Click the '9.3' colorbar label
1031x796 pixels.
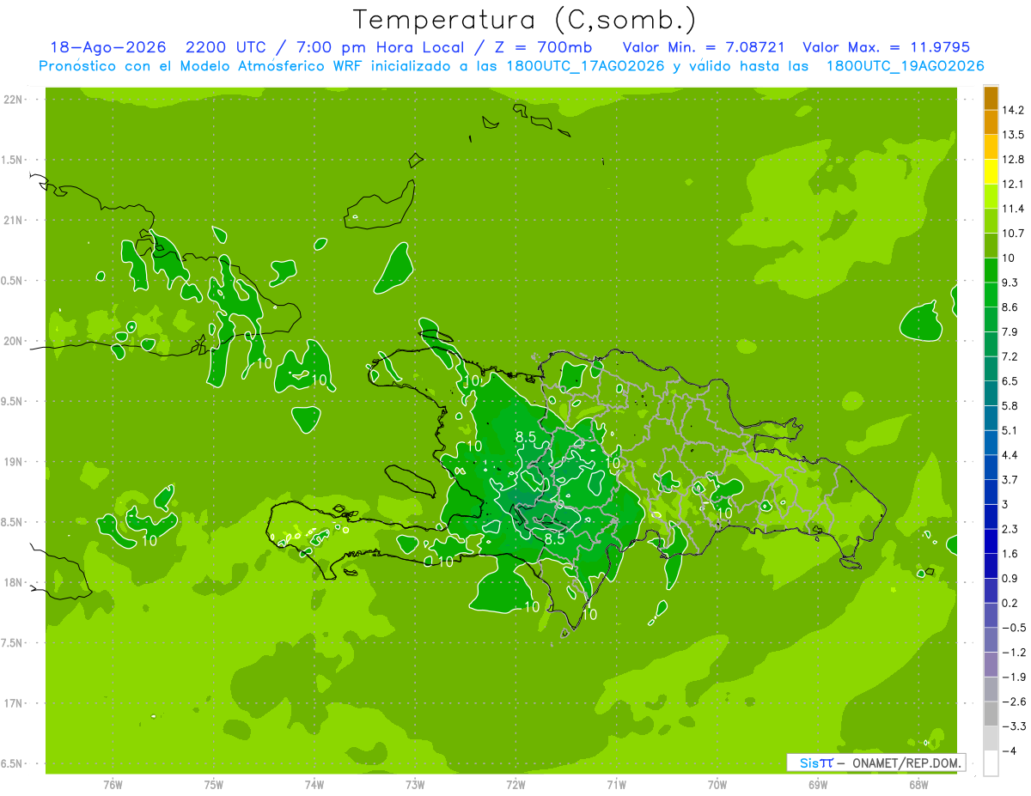coord(1010,283)
